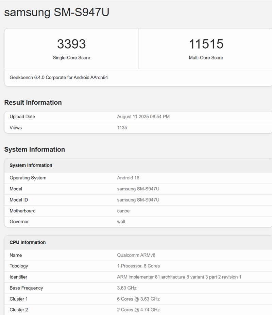Select the Multi-Core Score label
272x315 pixels.
(206, 58)
